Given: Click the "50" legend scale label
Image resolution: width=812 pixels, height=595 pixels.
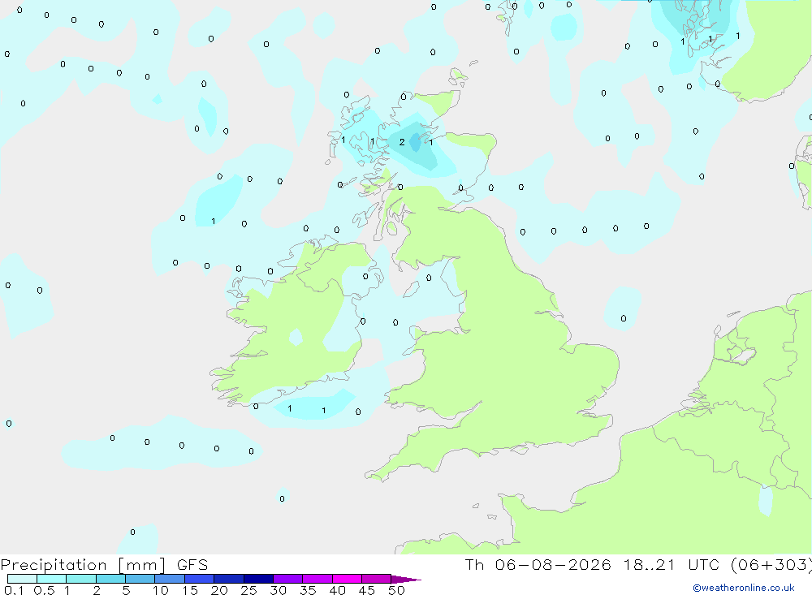Looking at the screenshot, I should (396, 590).
